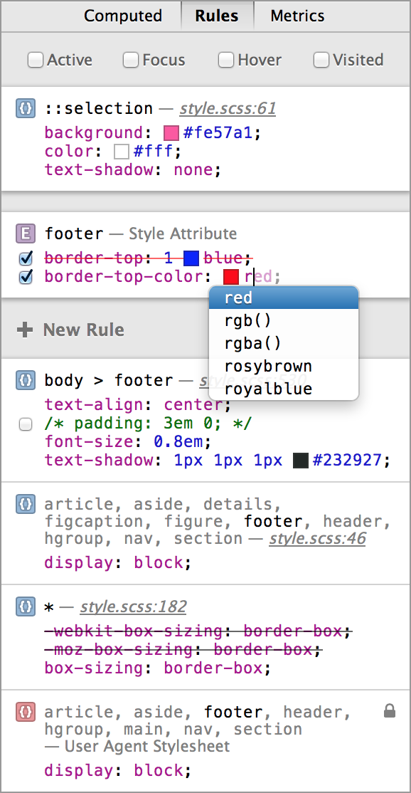Viewport: 411px width, 793px height.
Task: Select 'royalblue' autocomplete suggestion
Action: [284, 389]
